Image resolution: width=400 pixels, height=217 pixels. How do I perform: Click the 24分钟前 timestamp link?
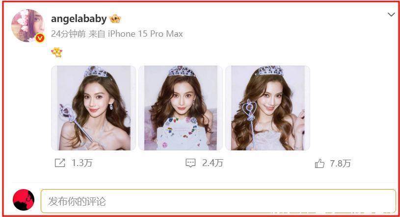[68, 34]
